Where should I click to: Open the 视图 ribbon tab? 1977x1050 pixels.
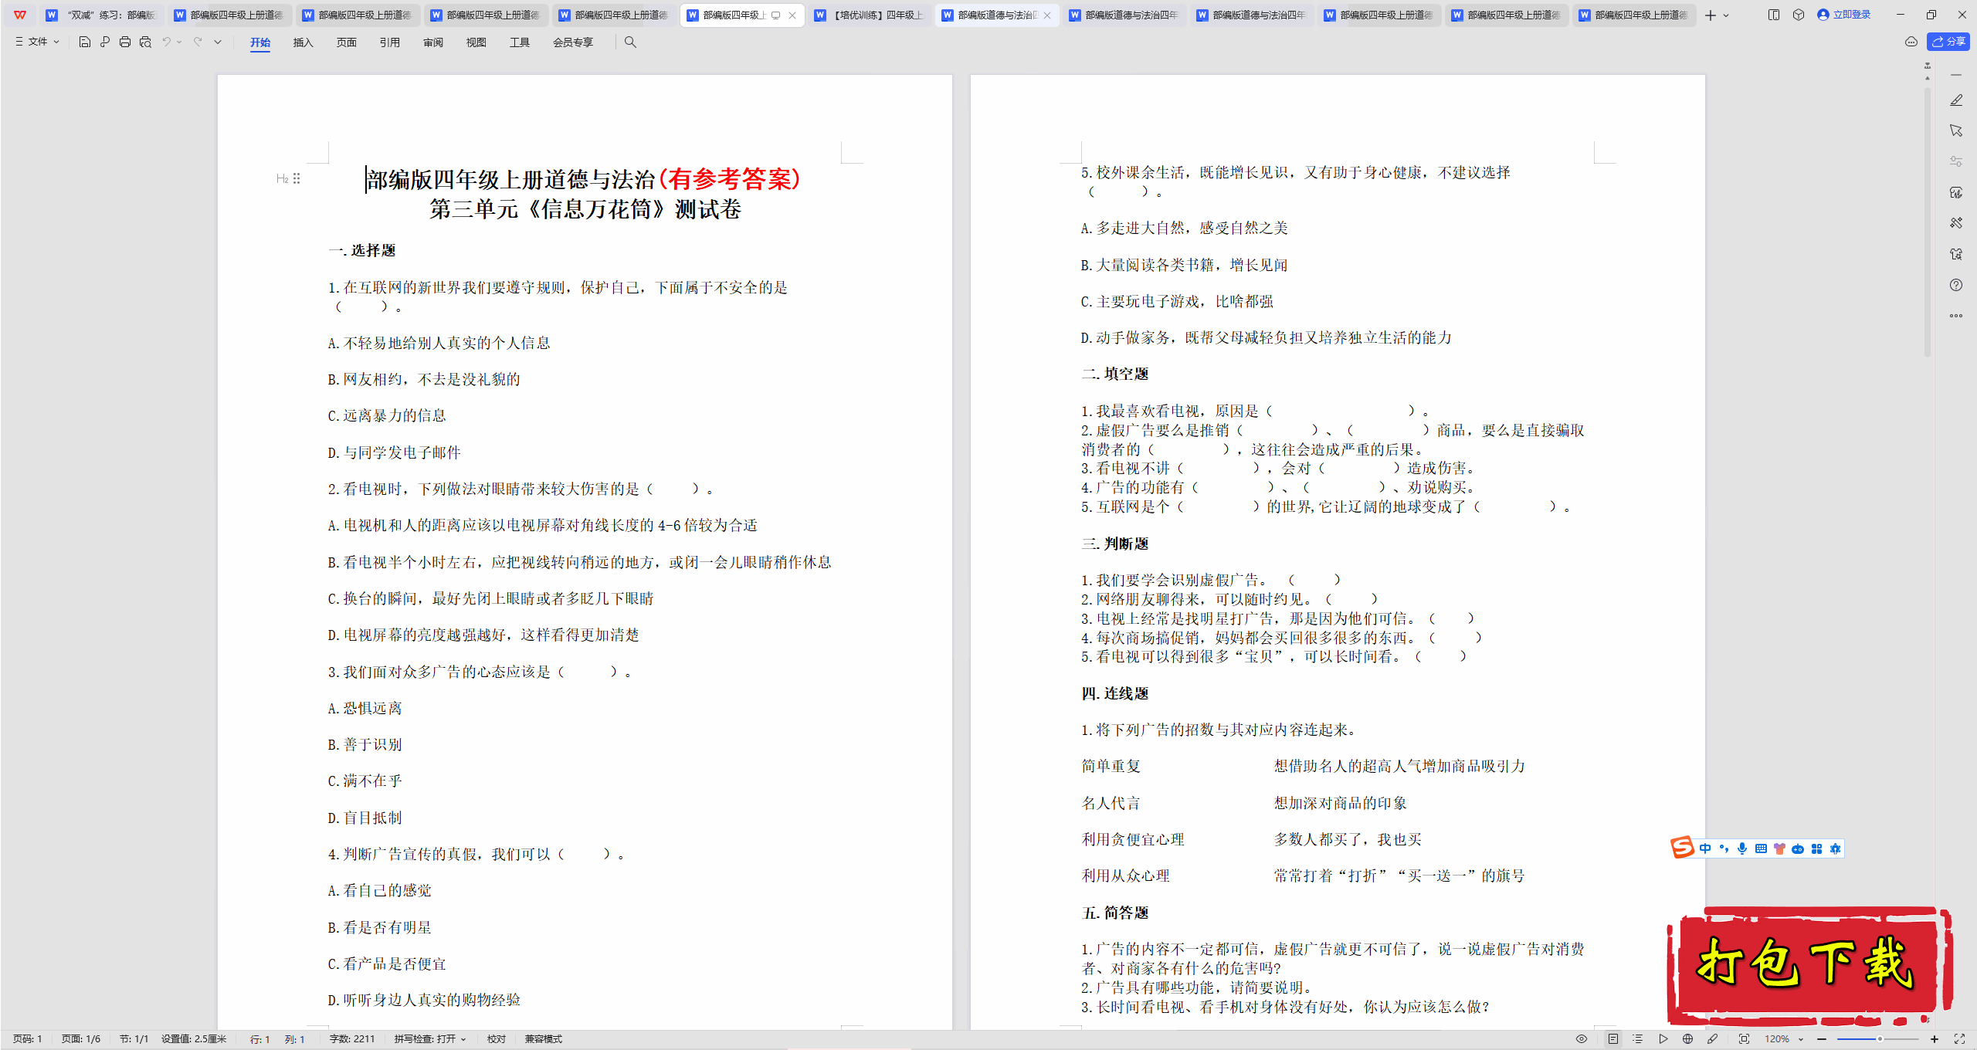(476, 42)
